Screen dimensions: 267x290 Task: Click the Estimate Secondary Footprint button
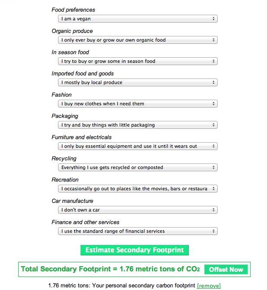click(135, 250)
